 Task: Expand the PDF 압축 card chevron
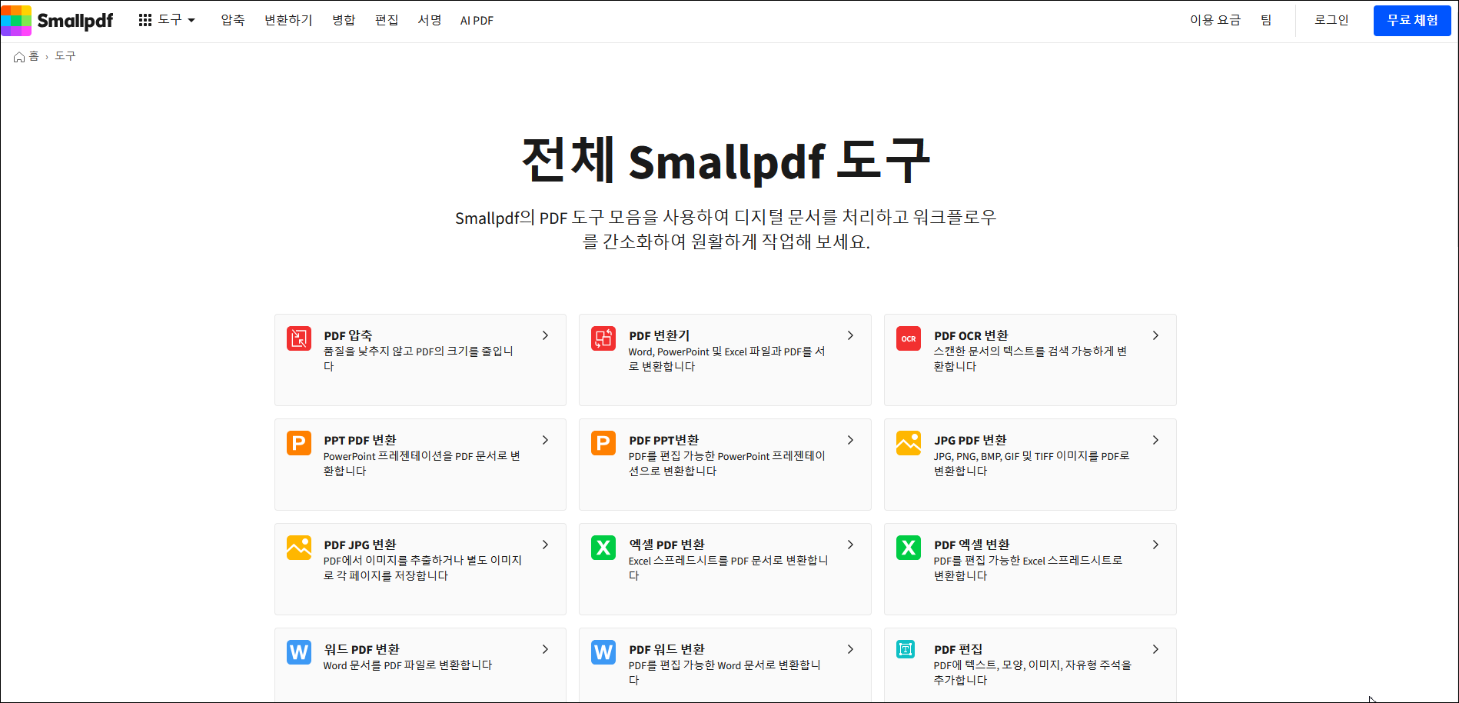[x=545, y=335]
